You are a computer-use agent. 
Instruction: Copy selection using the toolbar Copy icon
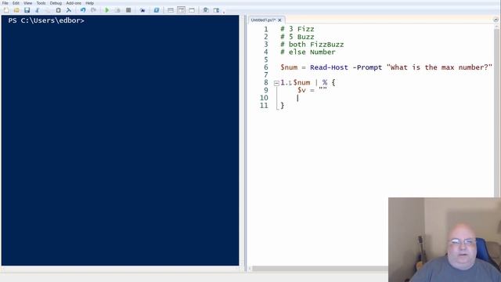(47, 10)
